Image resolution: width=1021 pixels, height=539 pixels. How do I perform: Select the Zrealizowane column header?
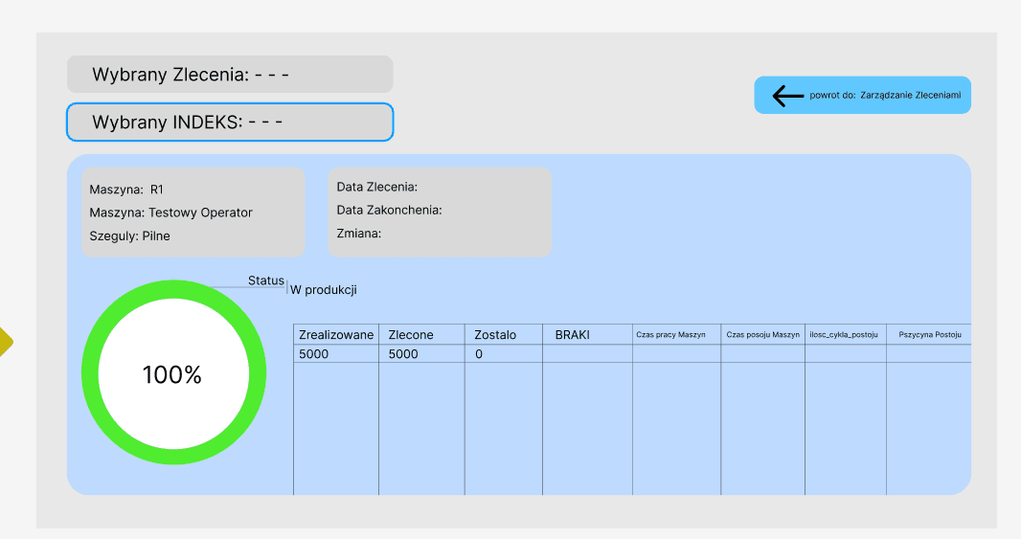pyautogui.click(x=336, y=334)
